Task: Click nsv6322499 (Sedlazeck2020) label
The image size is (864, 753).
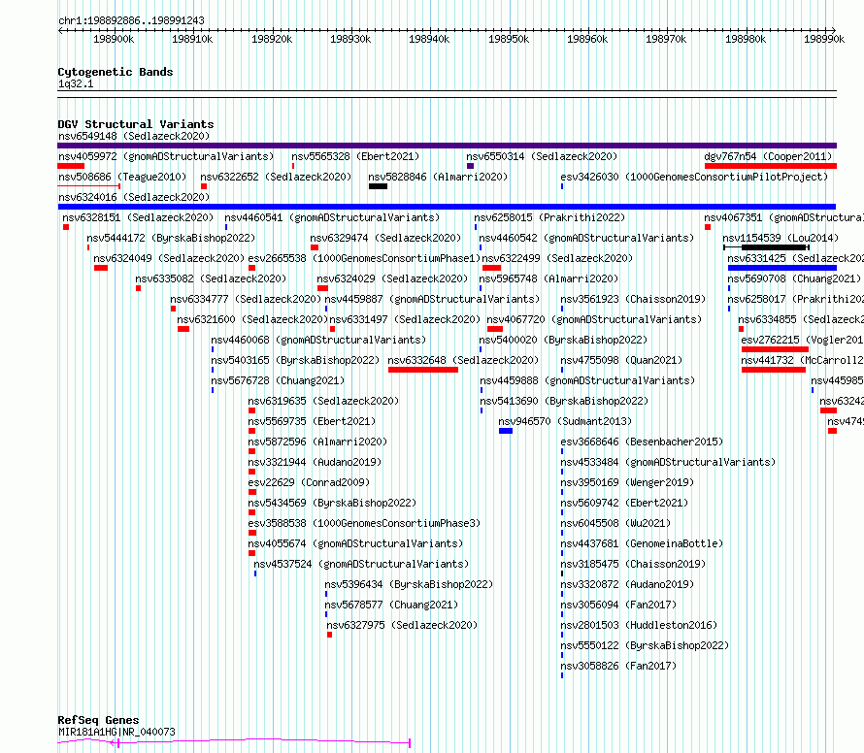Action: (x=557, y=258)
